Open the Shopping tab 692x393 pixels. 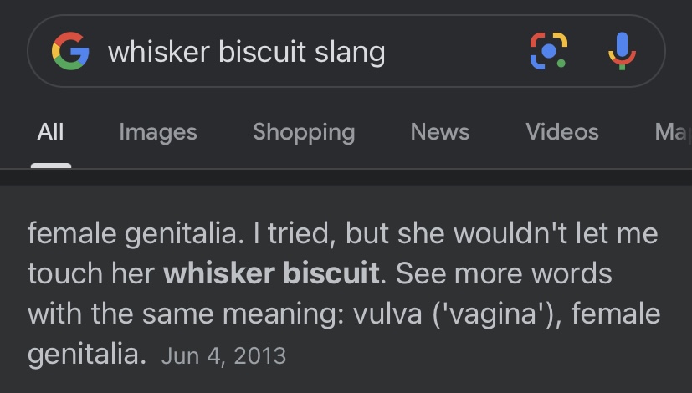click(x=304, y=132)
